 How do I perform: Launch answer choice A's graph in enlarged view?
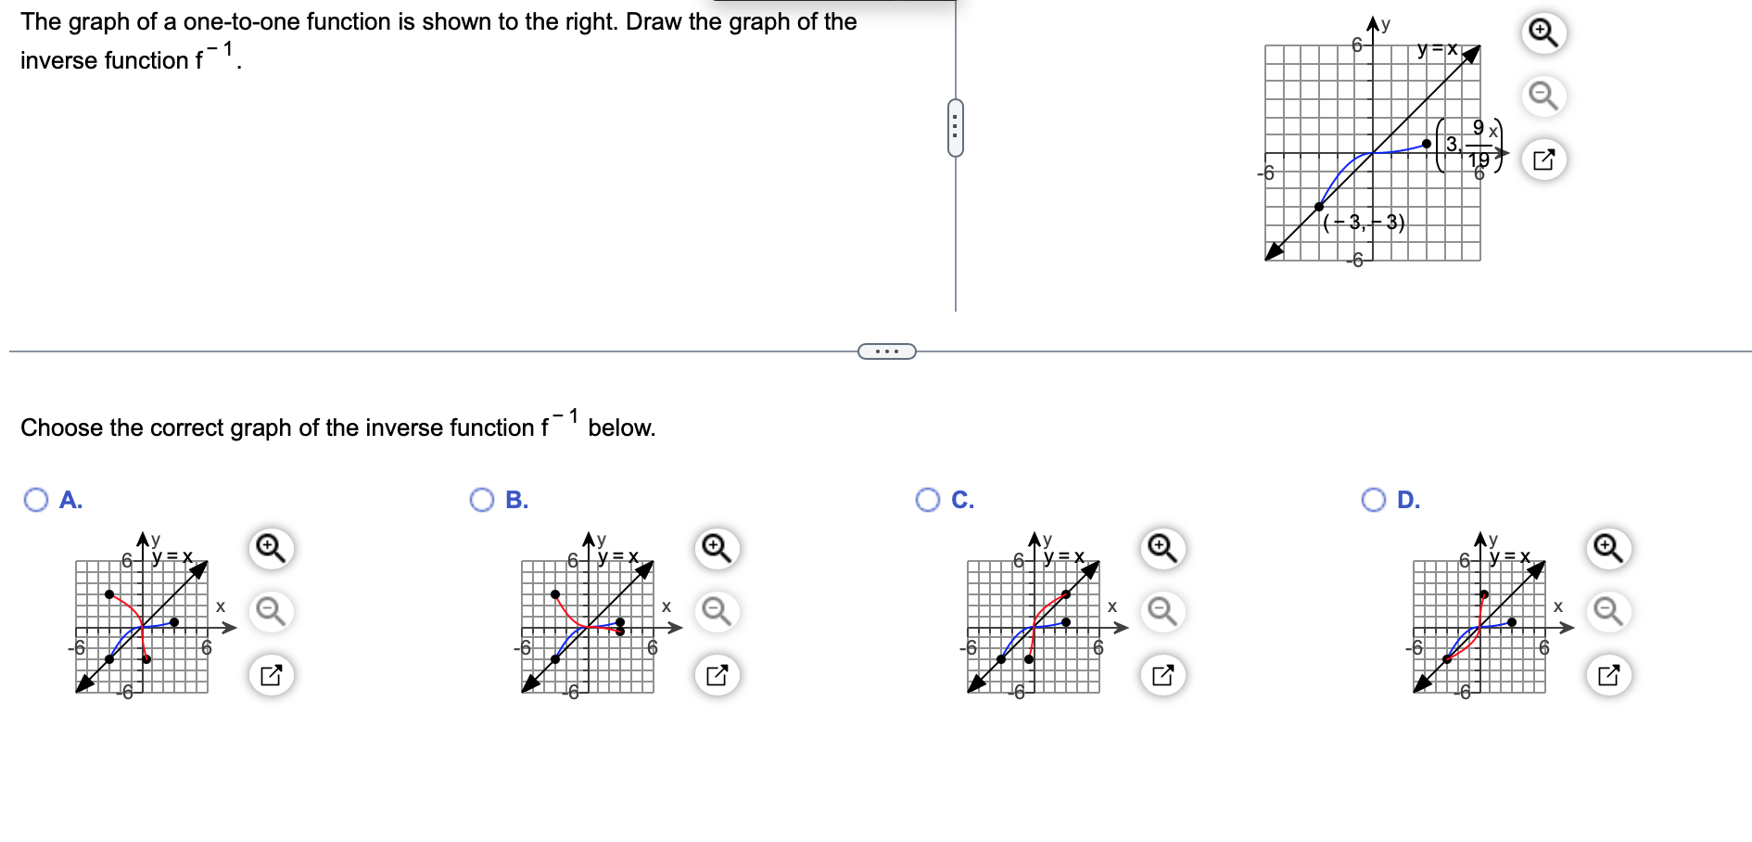pos(272,675)
